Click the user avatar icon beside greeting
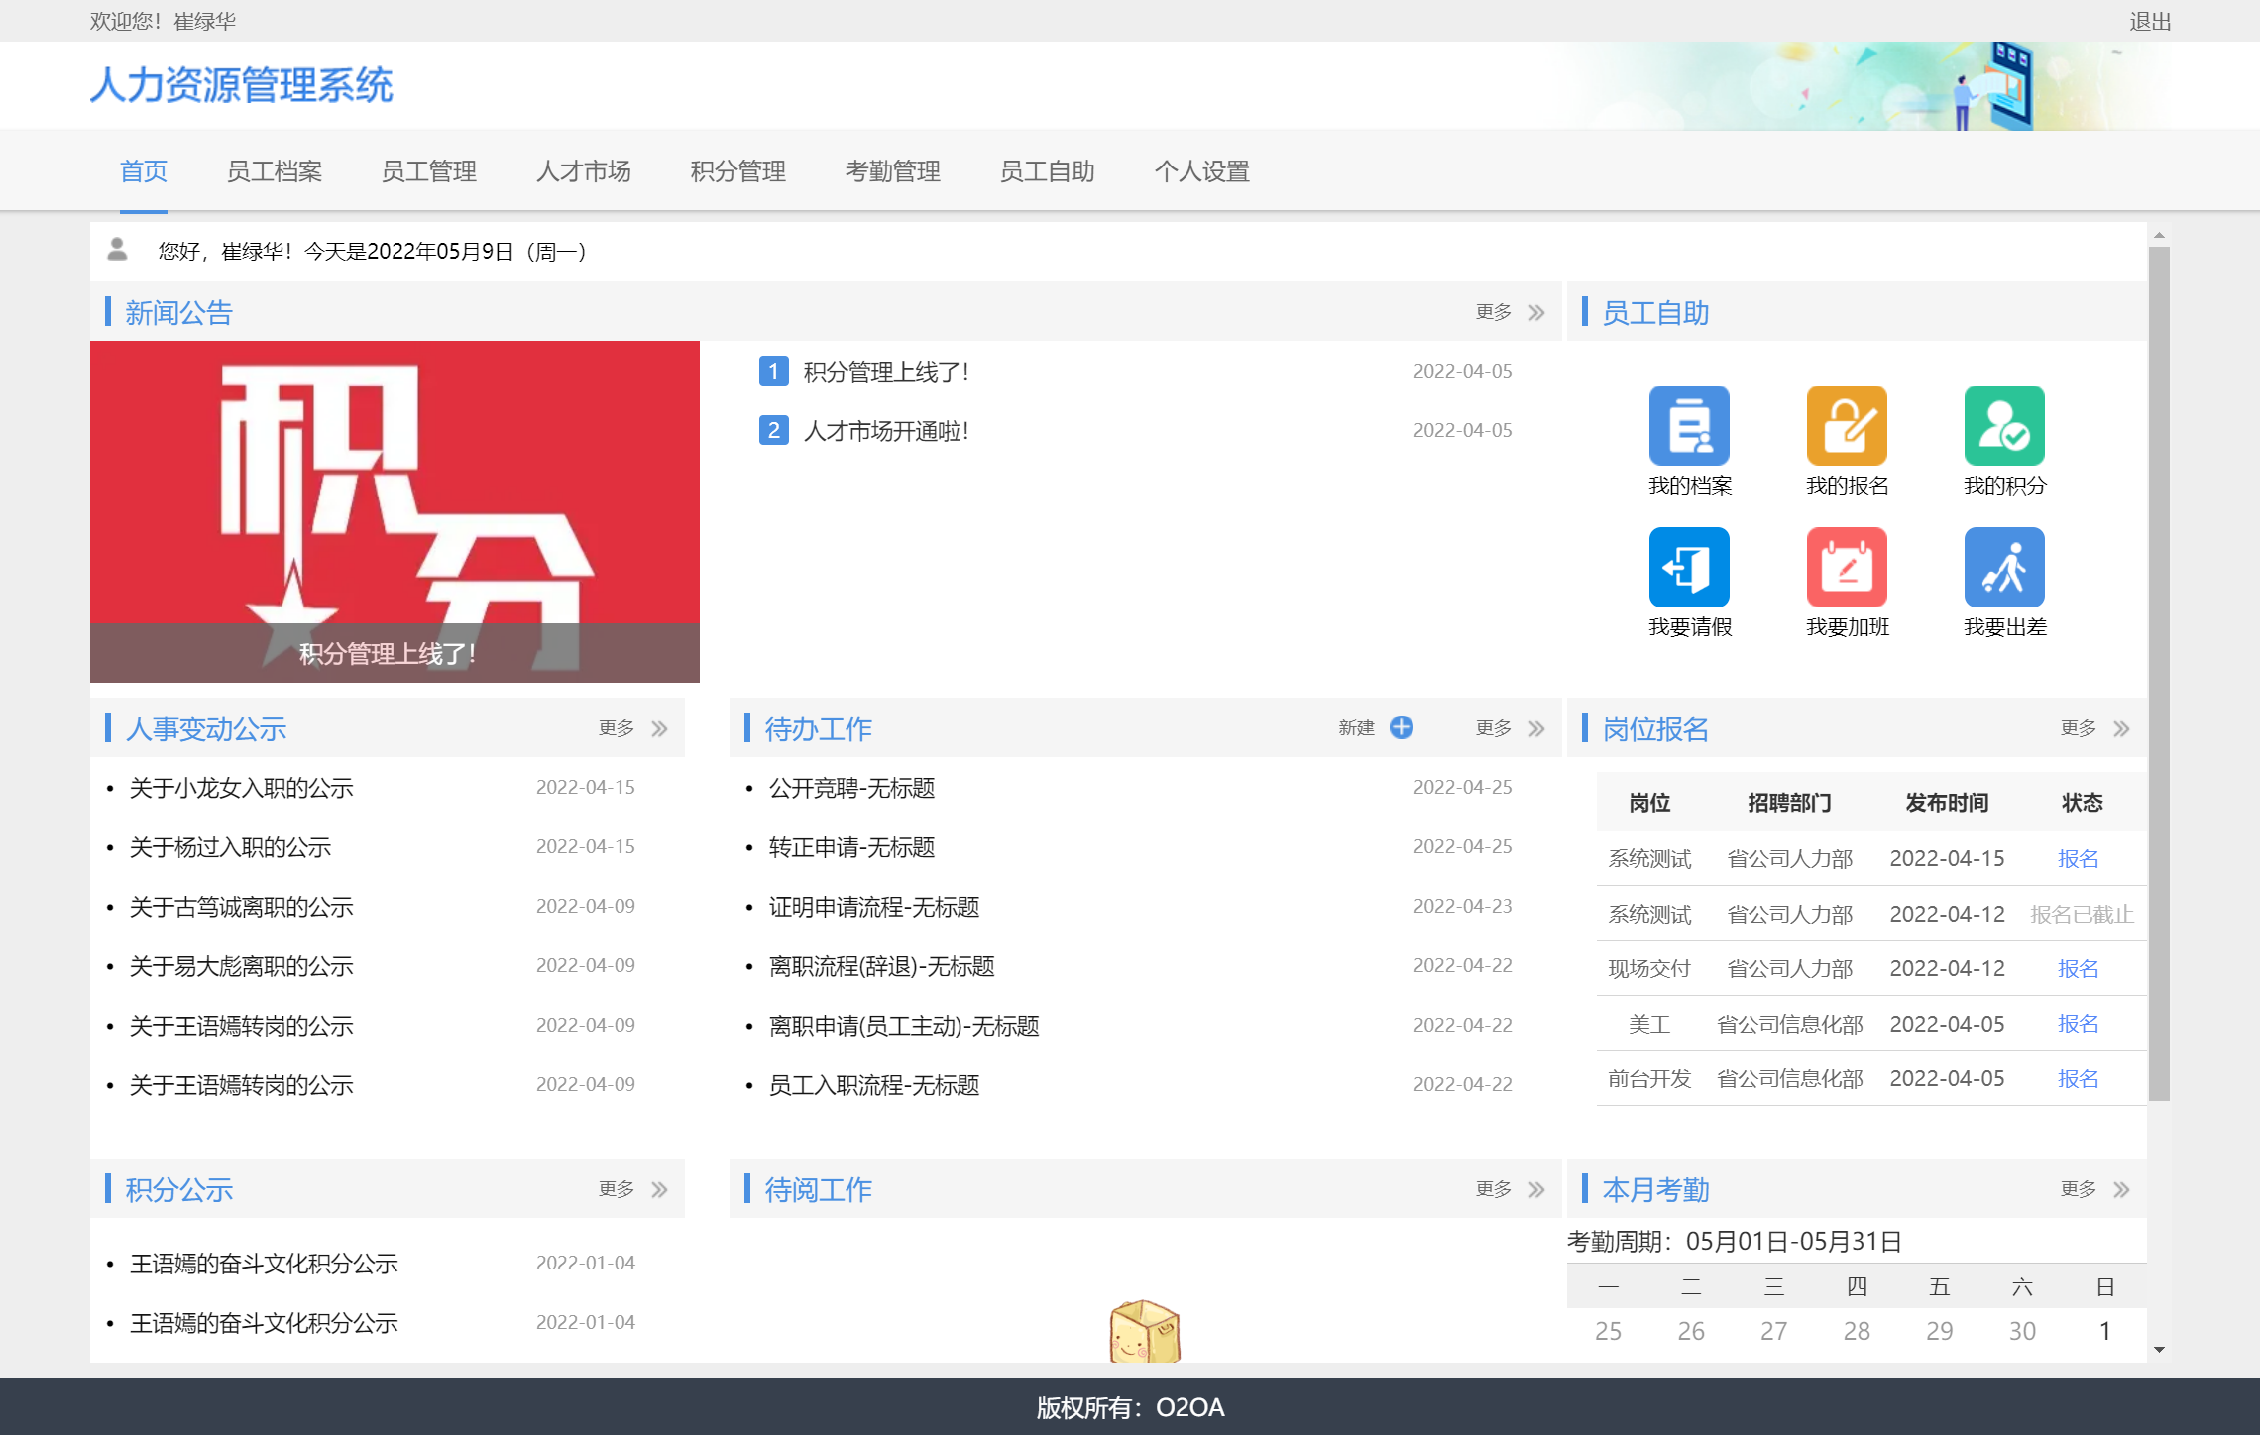The width and height of the screenshot is (2260, 1435). click(117, 249)
